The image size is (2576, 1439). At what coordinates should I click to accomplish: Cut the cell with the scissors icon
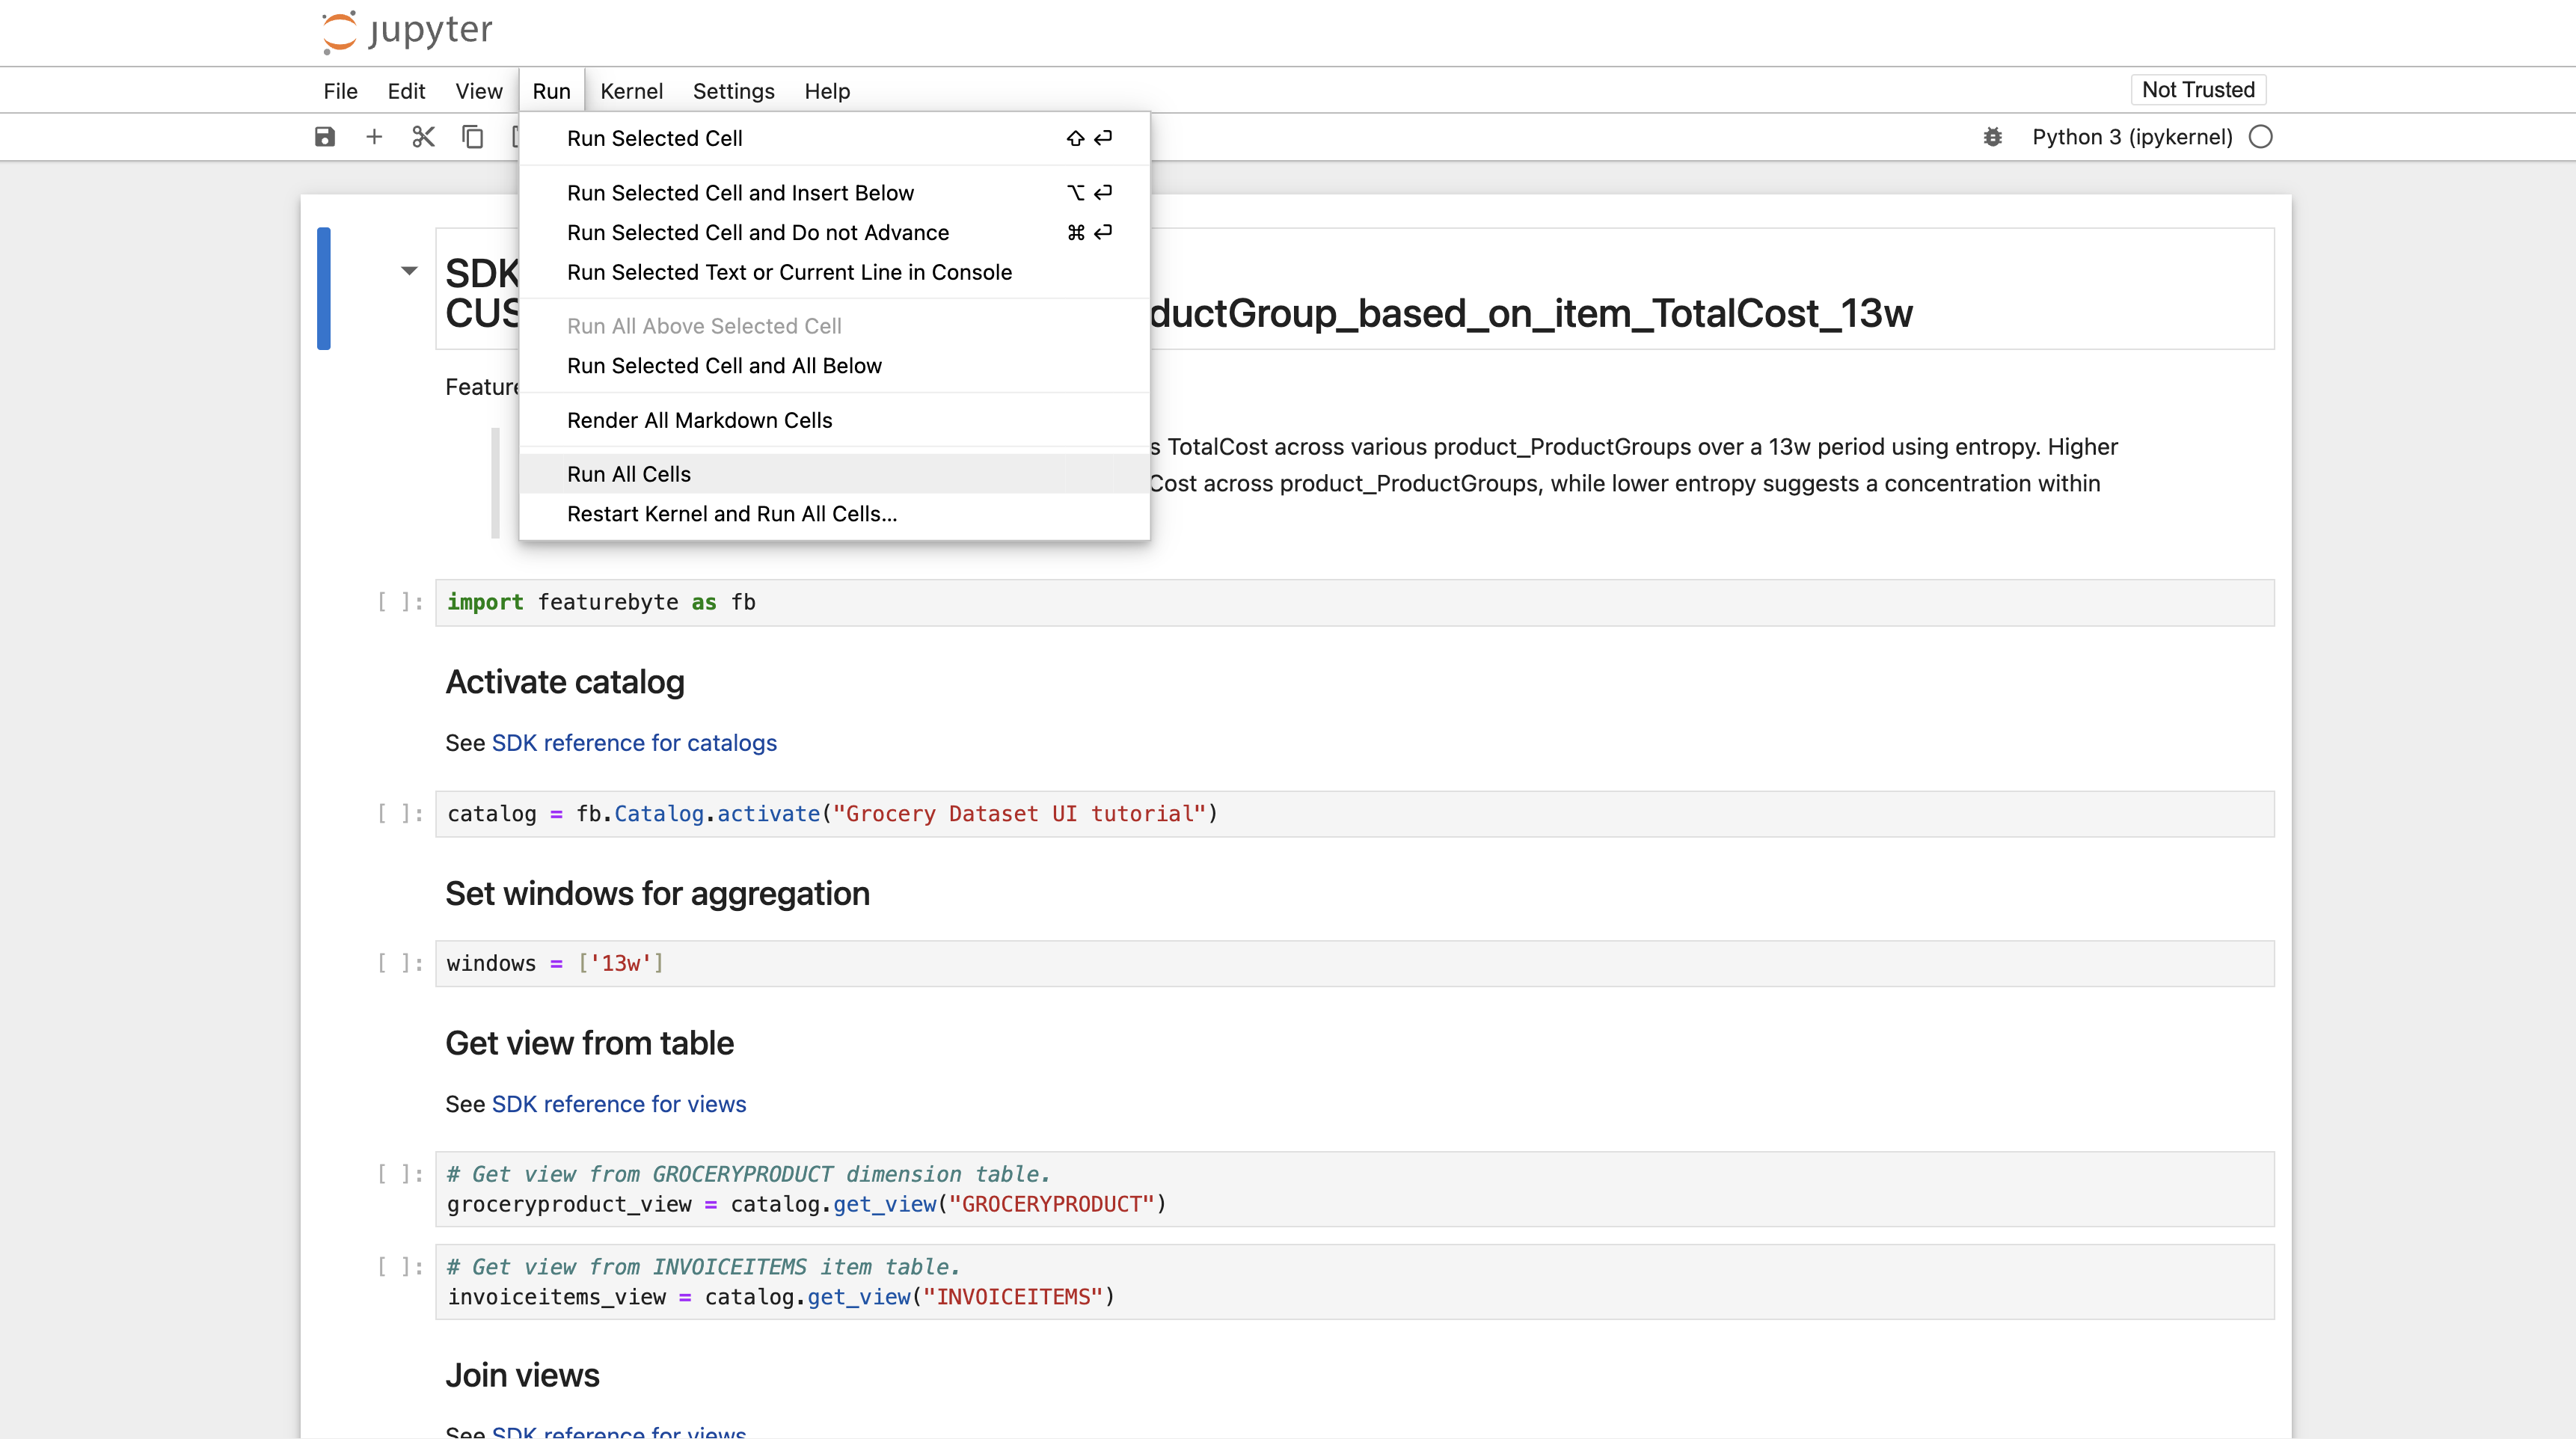tap(423, 137)
